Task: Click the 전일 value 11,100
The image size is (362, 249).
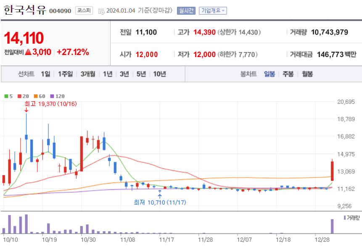Action: 146,32
